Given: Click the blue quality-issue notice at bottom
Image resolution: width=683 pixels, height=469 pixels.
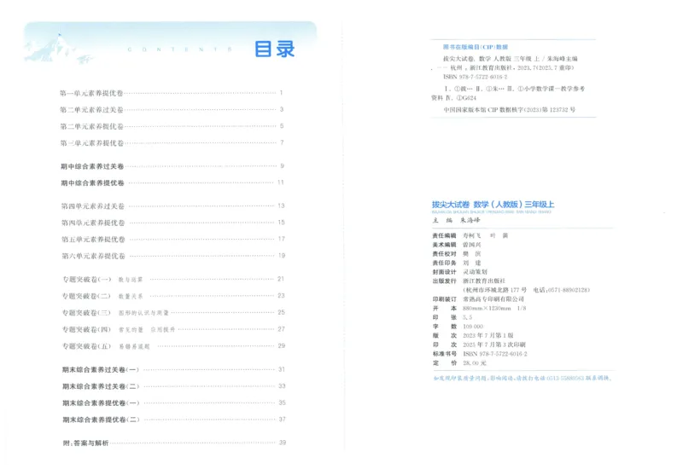Looking at the screenshot, I should (x=522, y=378).
